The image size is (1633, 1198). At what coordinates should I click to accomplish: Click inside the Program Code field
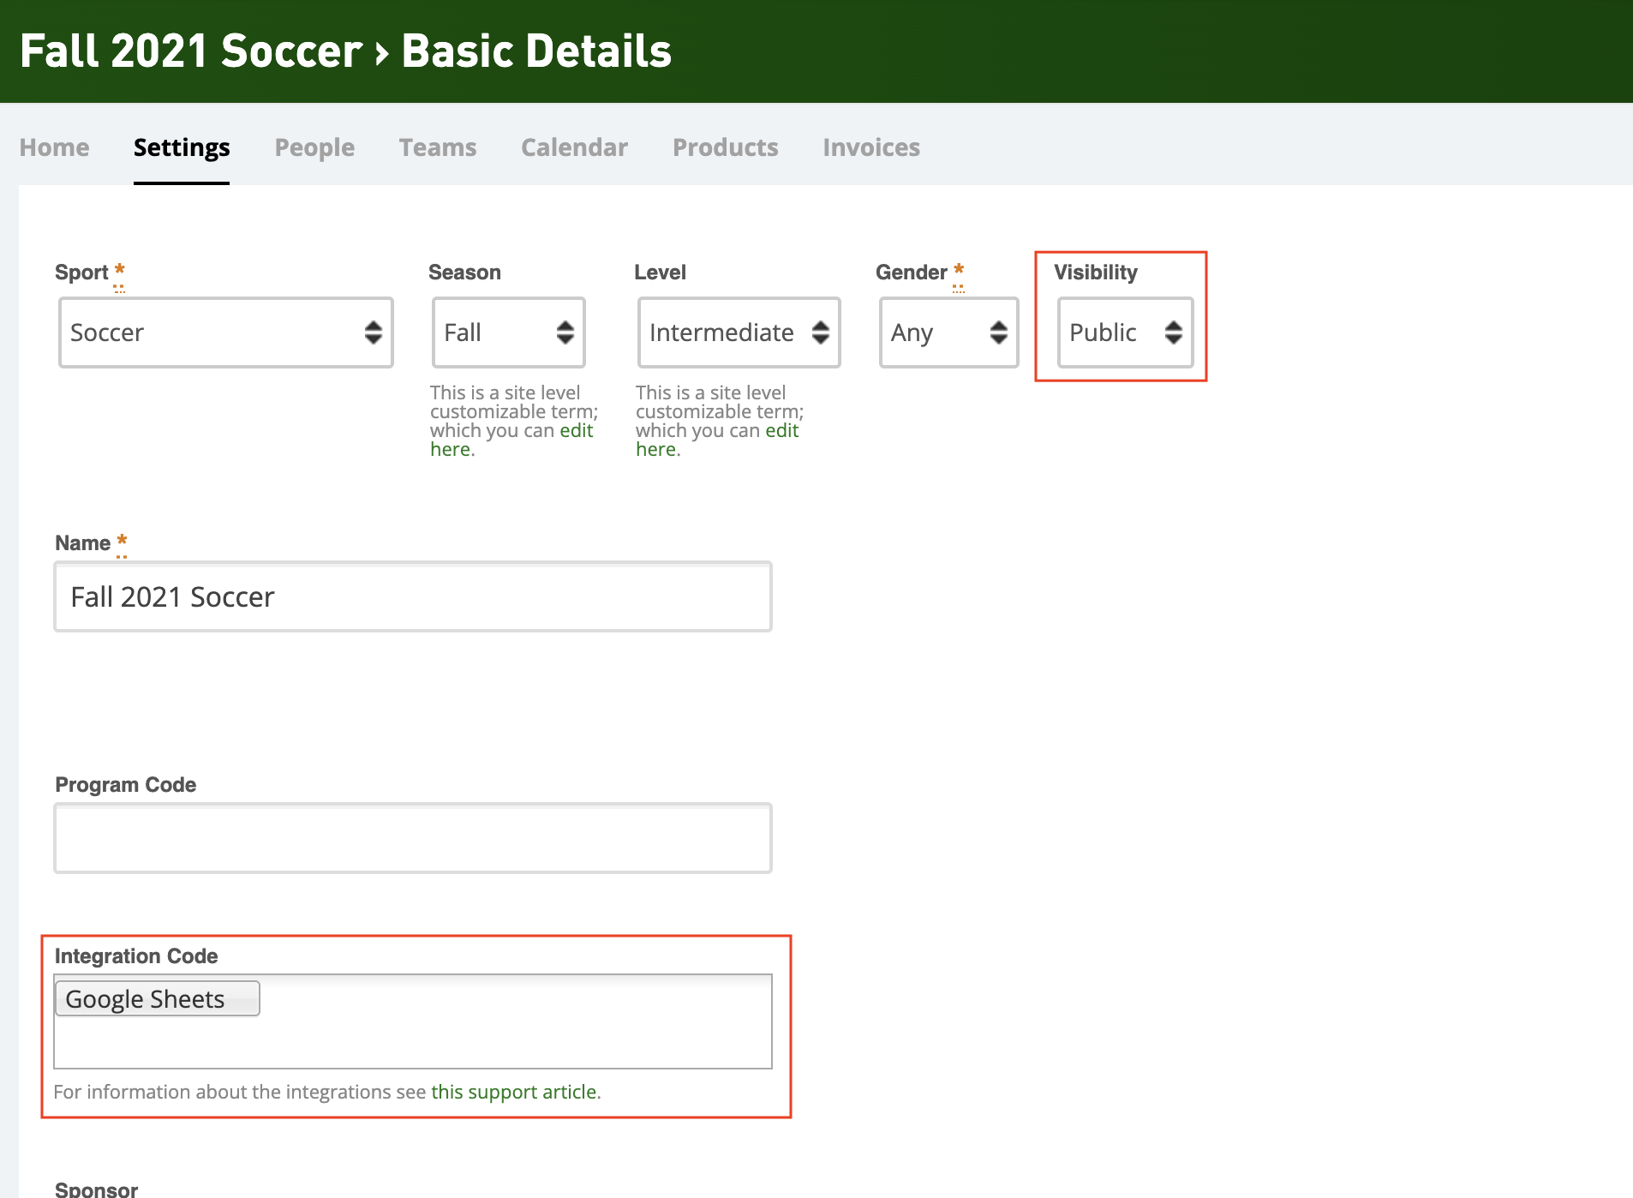click(x=413, y=838)
